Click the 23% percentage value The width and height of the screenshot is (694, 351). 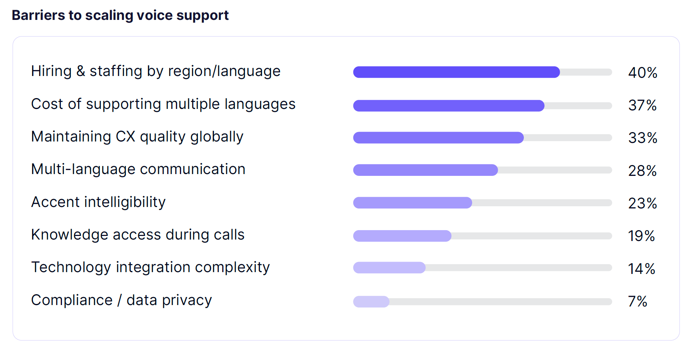(x=643, y=203)
